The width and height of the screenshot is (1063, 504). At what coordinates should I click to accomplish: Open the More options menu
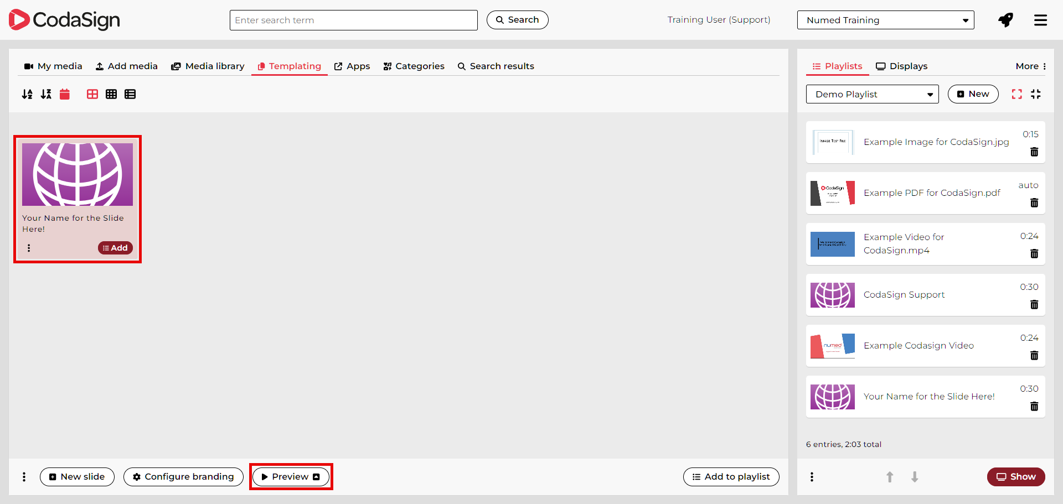click(x=1030, y=66)
